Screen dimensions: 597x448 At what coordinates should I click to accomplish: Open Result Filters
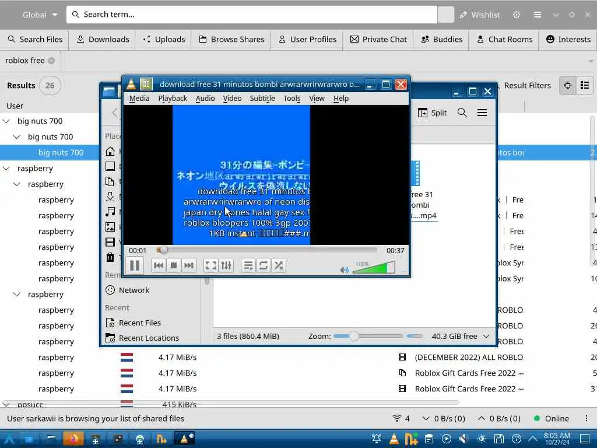coord(527,85)
